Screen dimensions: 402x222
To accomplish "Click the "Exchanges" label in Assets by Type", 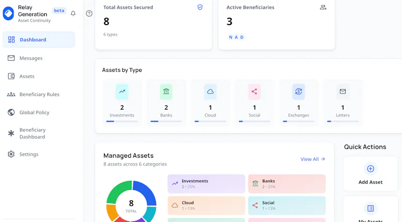I will point(298,115).
